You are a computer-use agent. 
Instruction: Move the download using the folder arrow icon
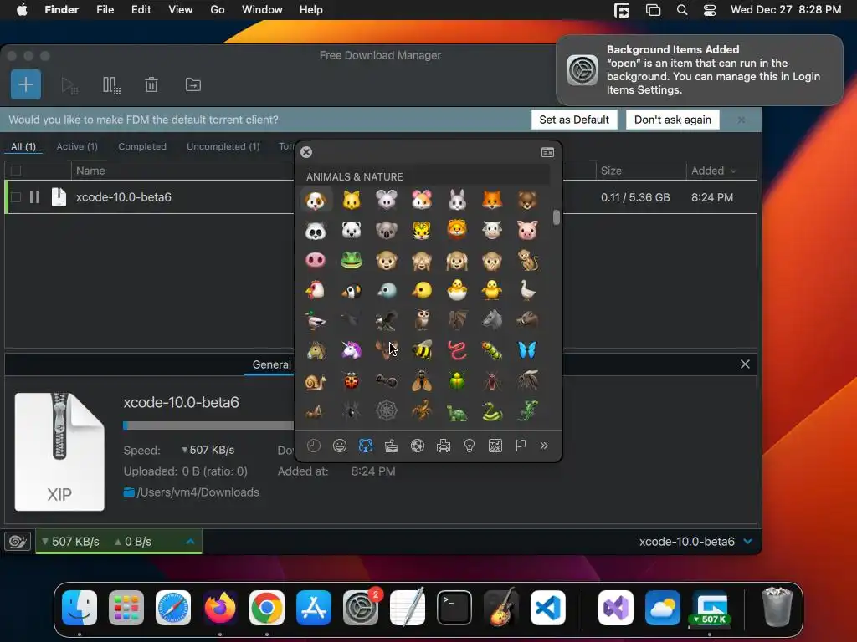pos(193,84)
